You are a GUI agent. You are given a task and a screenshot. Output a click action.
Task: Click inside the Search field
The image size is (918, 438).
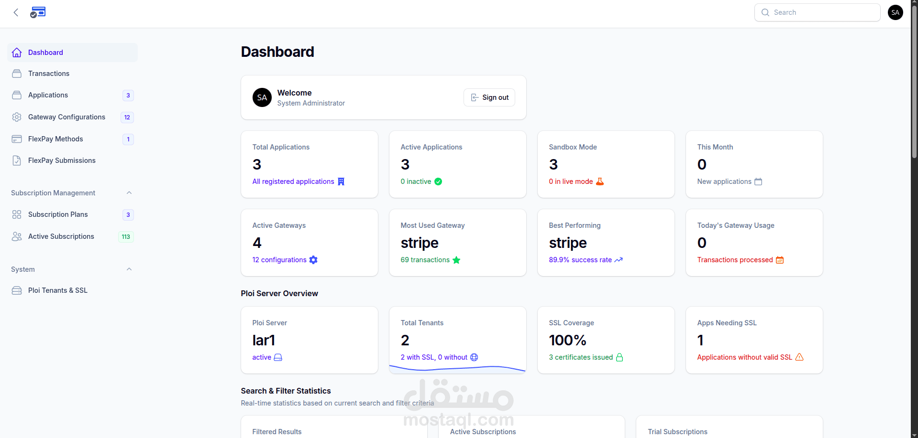(x=817, y=12)
